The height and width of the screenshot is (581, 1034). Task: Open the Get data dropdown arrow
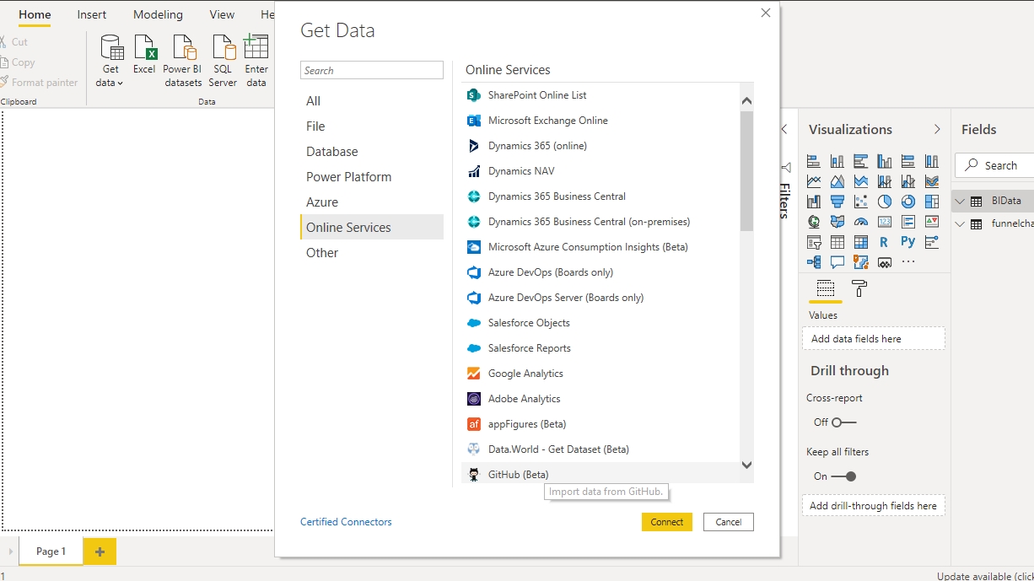click(121, 83)
